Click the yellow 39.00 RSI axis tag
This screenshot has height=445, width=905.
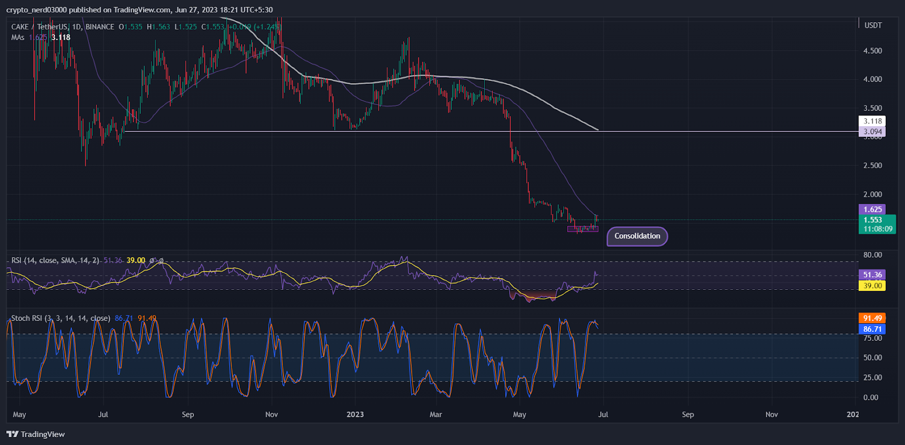872,286
